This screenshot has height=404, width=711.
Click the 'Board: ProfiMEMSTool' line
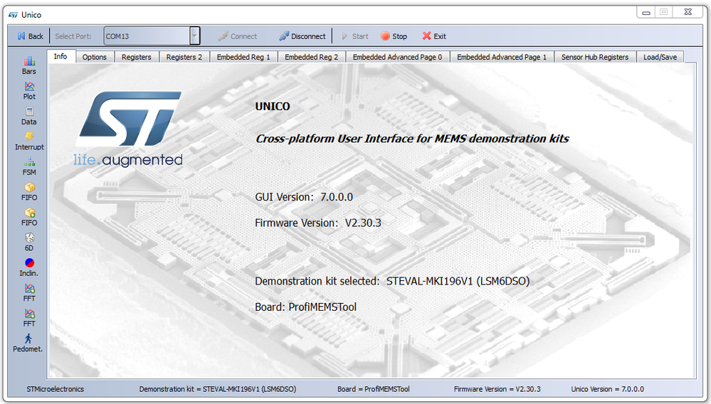click(305, 307)
